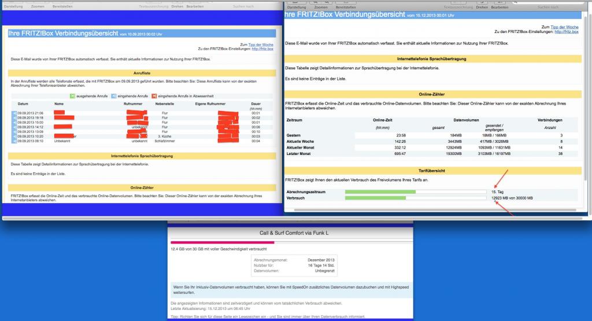
Task: Click the red Anrufe in Abwesenheit legend icon
Action: pos(154,96)
